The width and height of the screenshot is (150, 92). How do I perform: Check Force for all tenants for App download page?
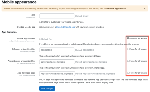tap(128, 73)
